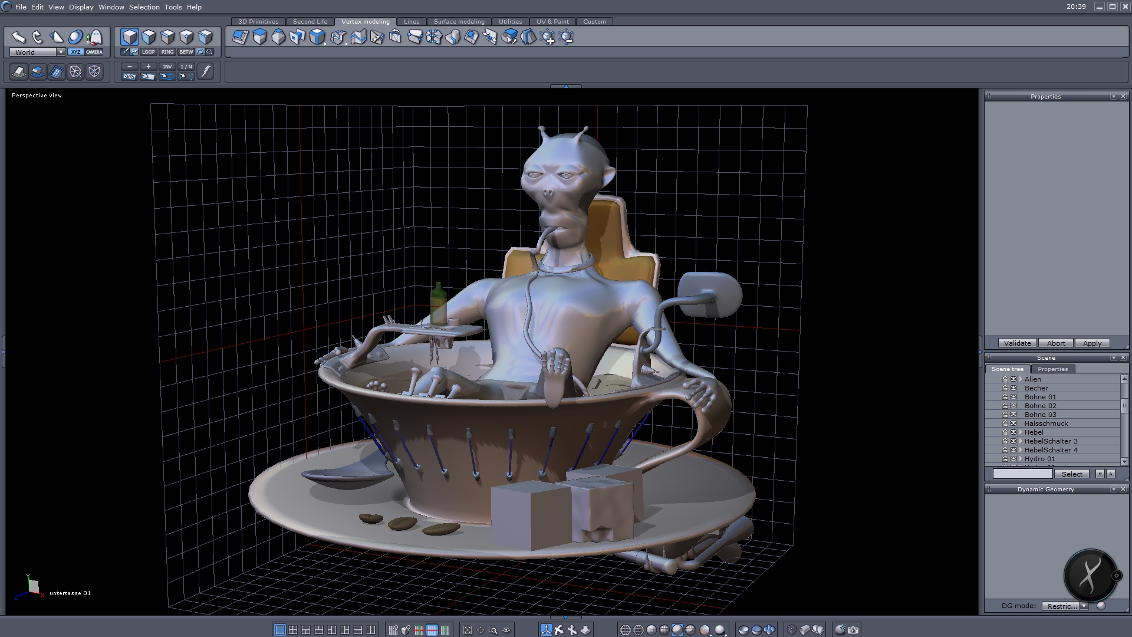The width and height of the screenshot is (1132, 637).
Task: Open the Selection menu
Action: (144, 7)
